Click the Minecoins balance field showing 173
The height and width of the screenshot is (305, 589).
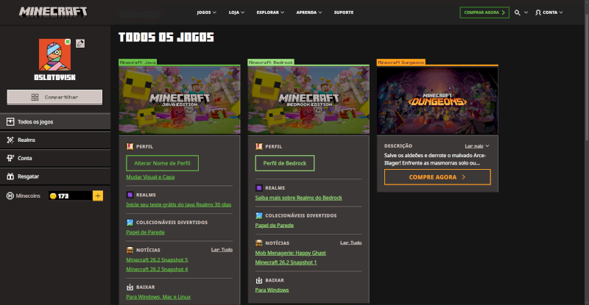pos(70,195)
